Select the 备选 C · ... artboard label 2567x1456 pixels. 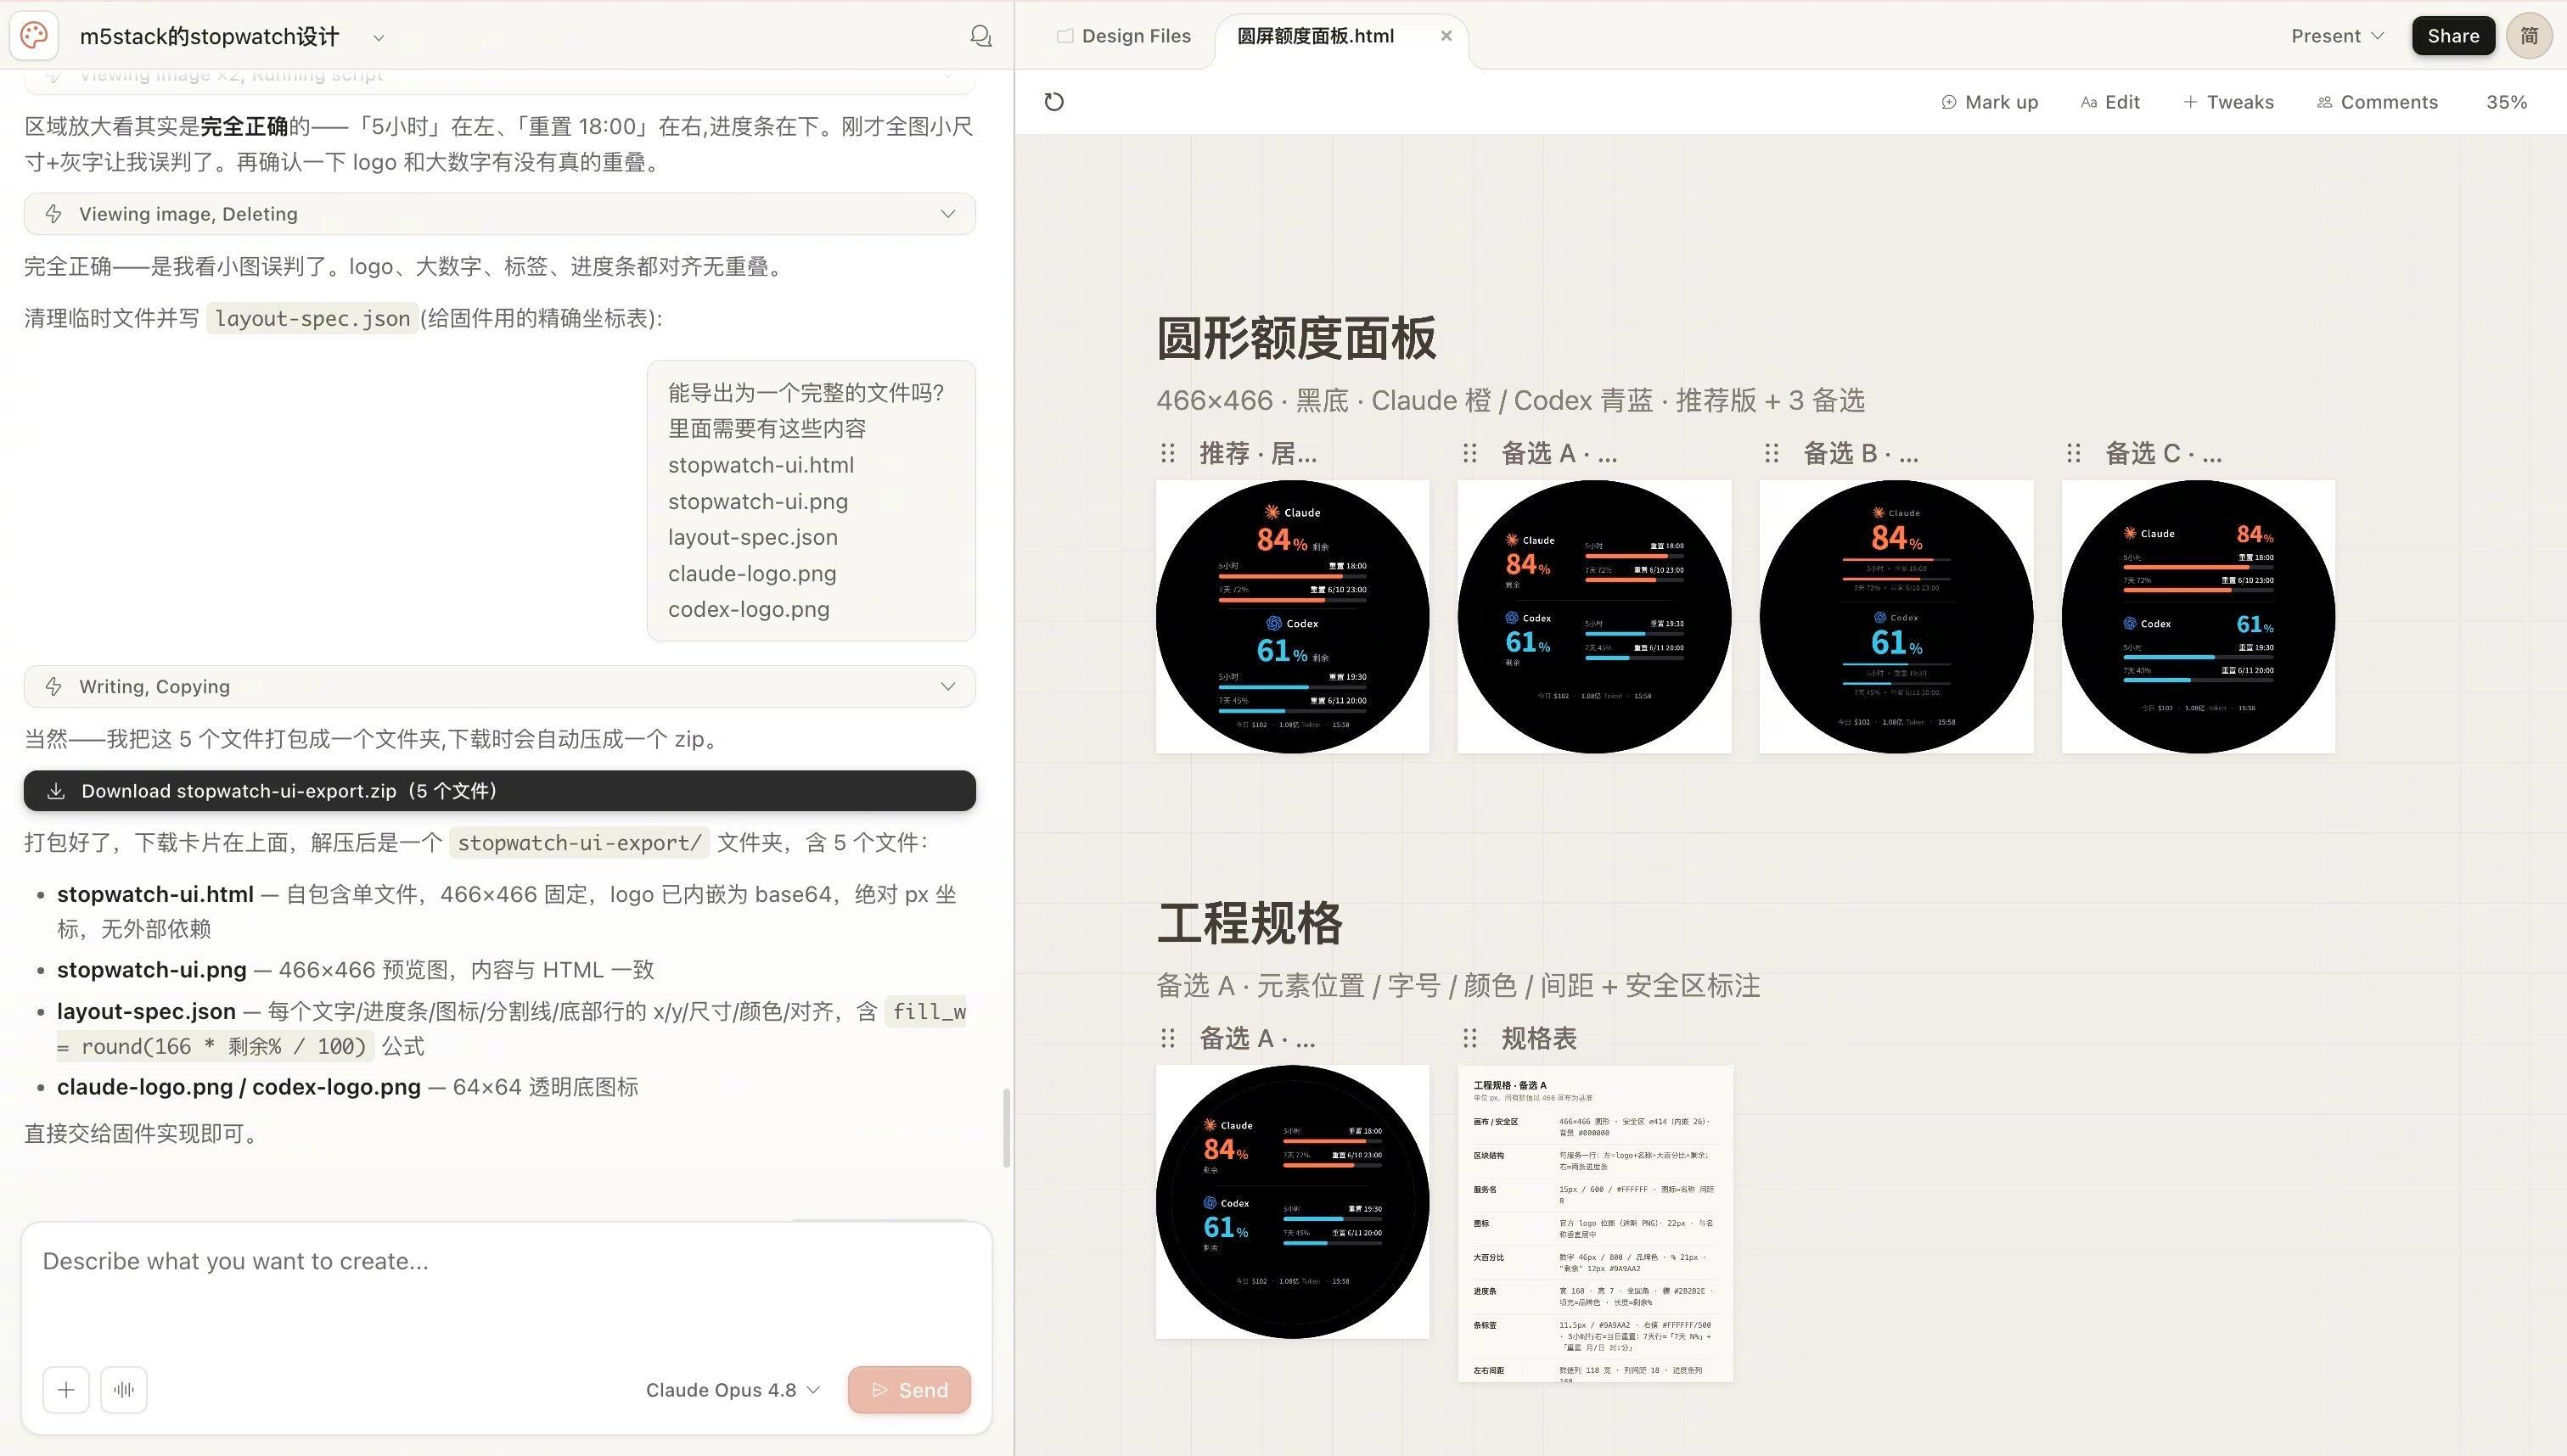(2164, 454)
